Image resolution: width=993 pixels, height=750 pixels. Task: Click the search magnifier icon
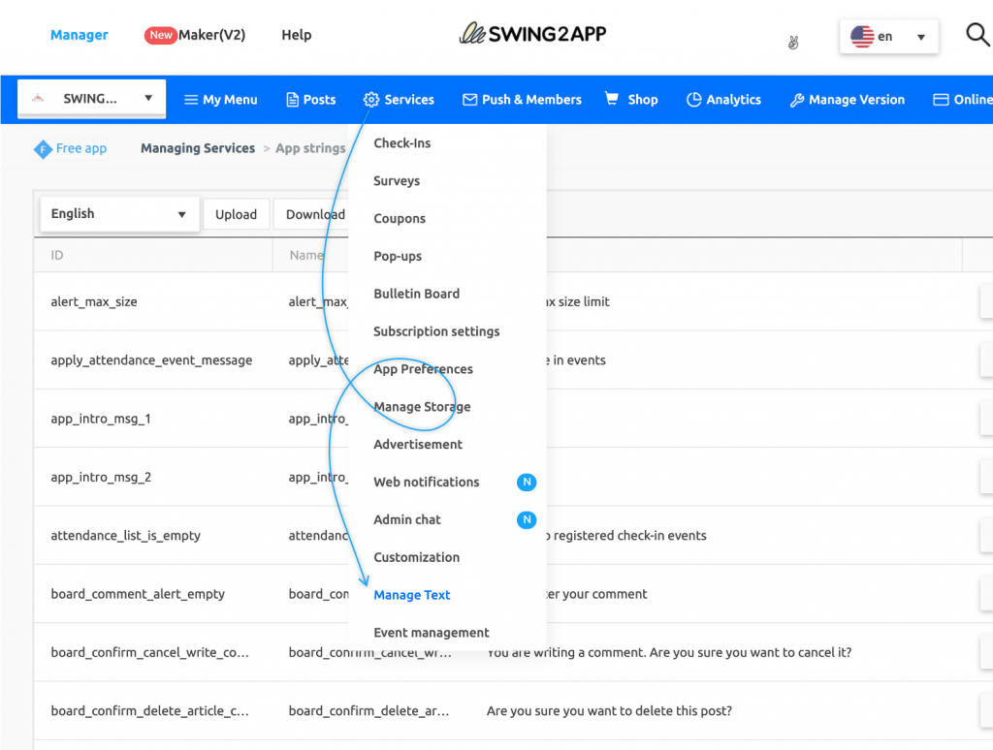pos(977,34)
